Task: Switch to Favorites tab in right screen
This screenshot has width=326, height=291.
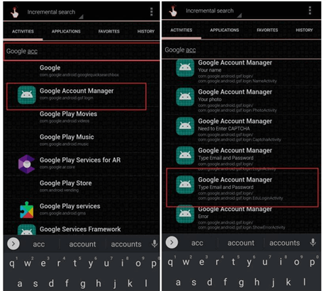Action: pyautogui.click(x=267, y=30)
